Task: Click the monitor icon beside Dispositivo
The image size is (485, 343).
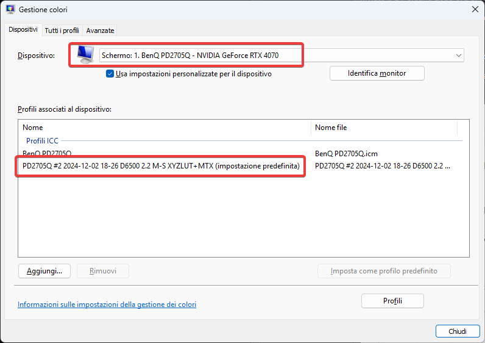Action: [85, 54]
